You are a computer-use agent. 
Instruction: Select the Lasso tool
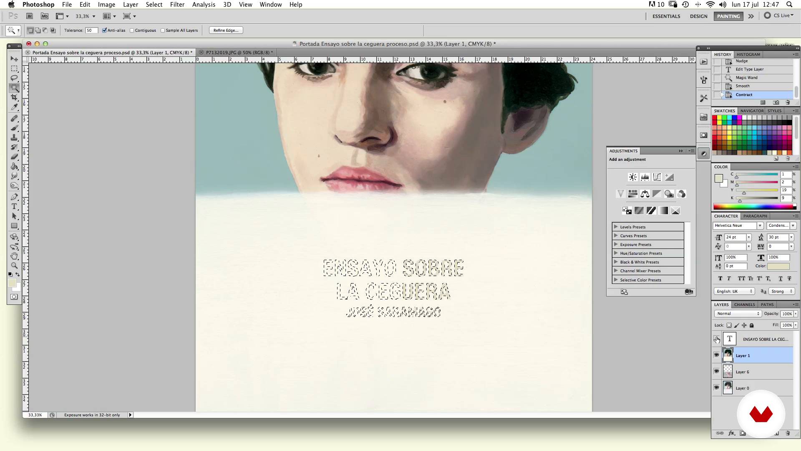(14, 78)
